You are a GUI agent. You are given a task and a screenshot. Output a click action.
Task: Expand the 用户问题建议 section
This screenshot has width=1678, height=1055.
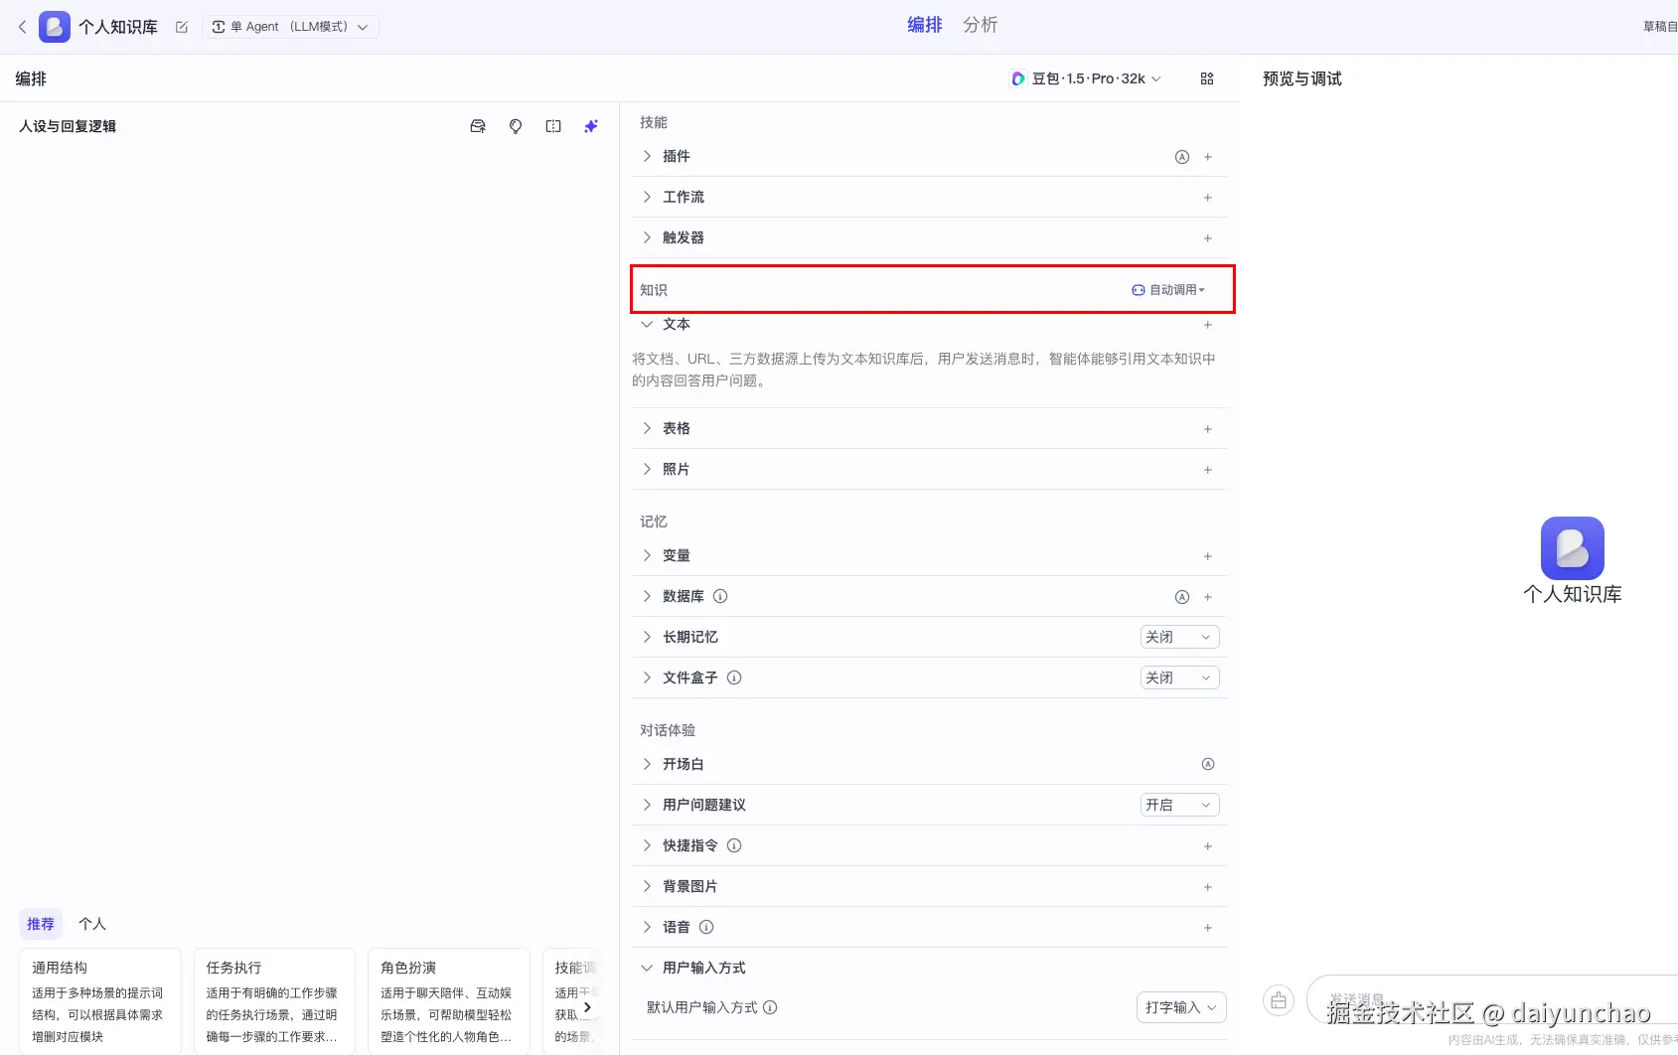point(647,805)
